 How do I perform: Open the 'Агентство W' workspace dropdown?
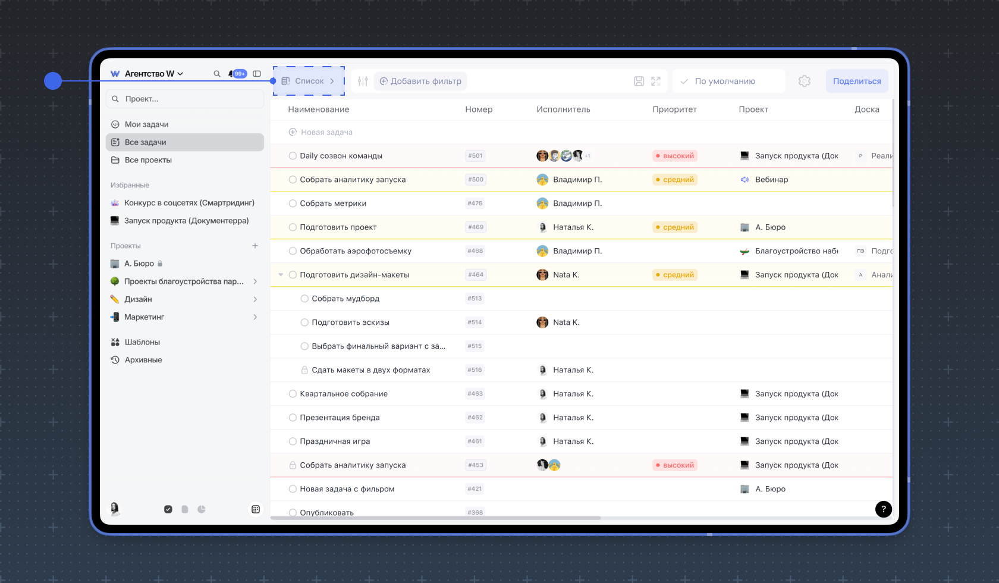coord(153,74)
